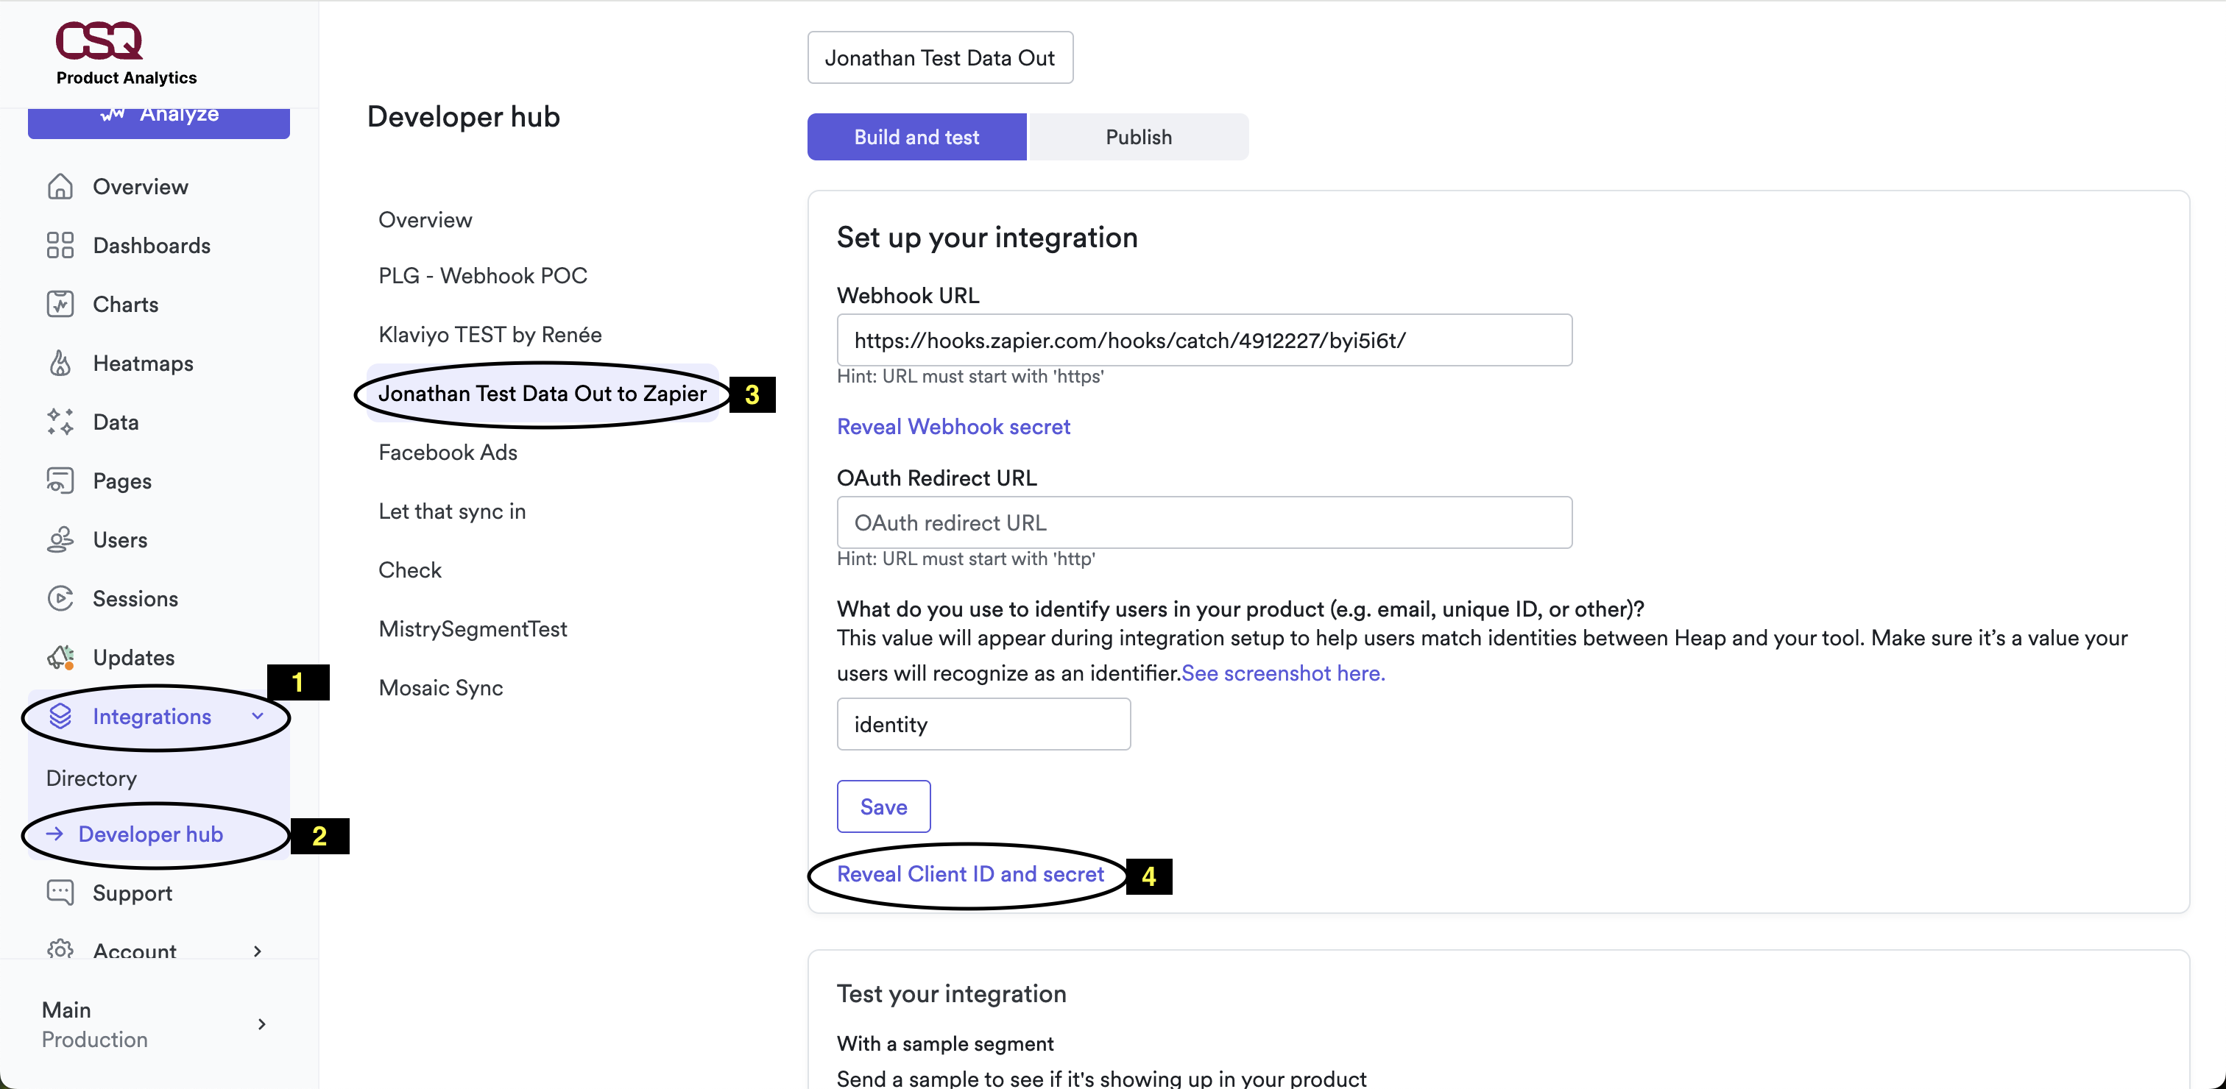This screenshot has width=2226, height=1089.
Task: Click the Charts icon in sidebar
Action: pos(60,304)
